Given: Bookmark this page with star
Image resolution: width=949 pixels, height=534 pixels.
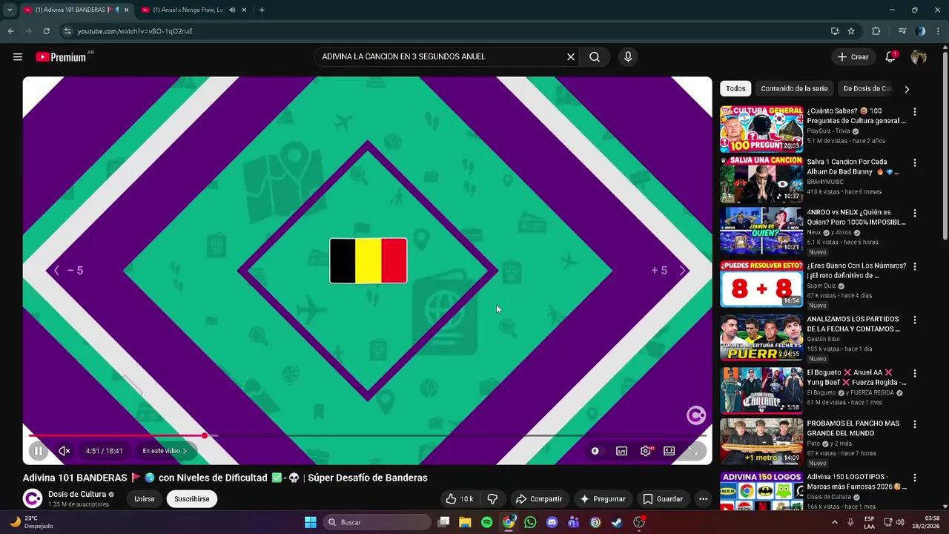Looking at the screenshot, I should point(851,31).
